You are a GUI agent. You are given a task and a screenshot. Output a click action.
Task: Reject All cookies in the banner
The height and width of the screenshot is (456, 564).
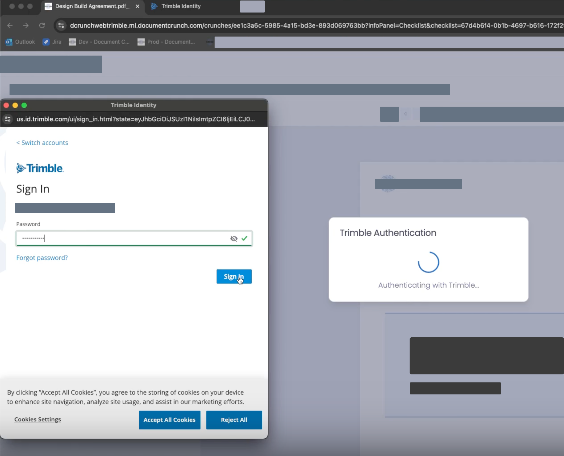(234, 420)
